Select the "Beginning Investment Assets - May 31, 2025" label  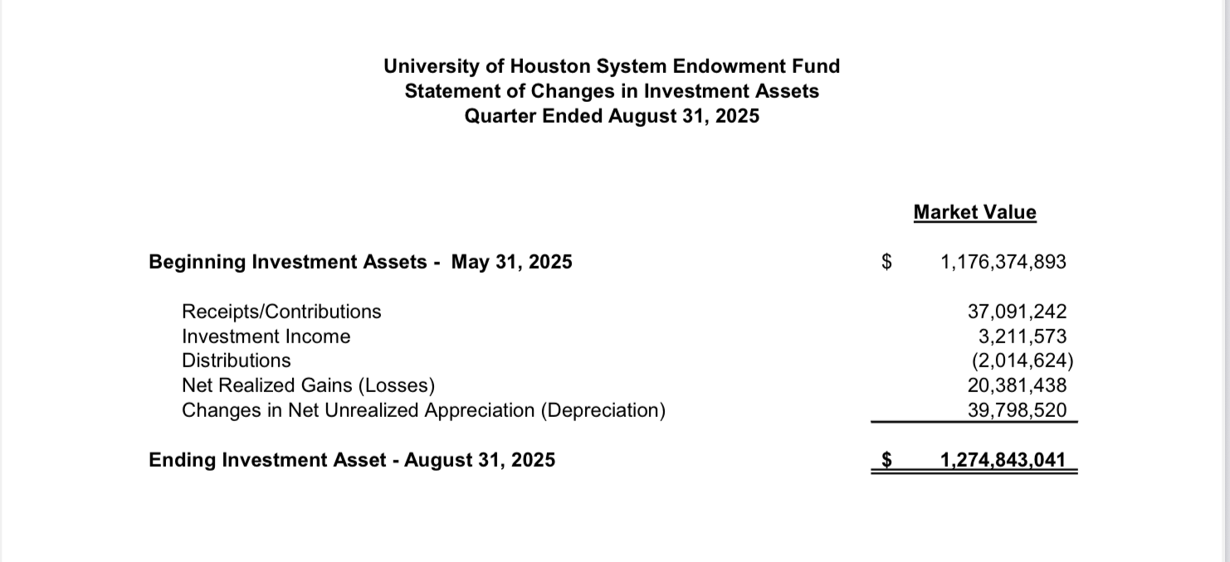(360, 263)
